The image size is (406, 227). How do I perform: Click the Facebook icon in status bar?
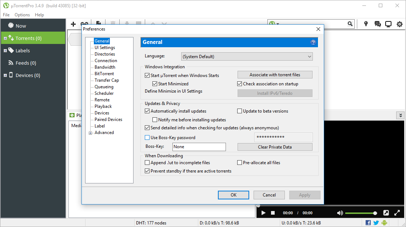click(x=368, y=223)
